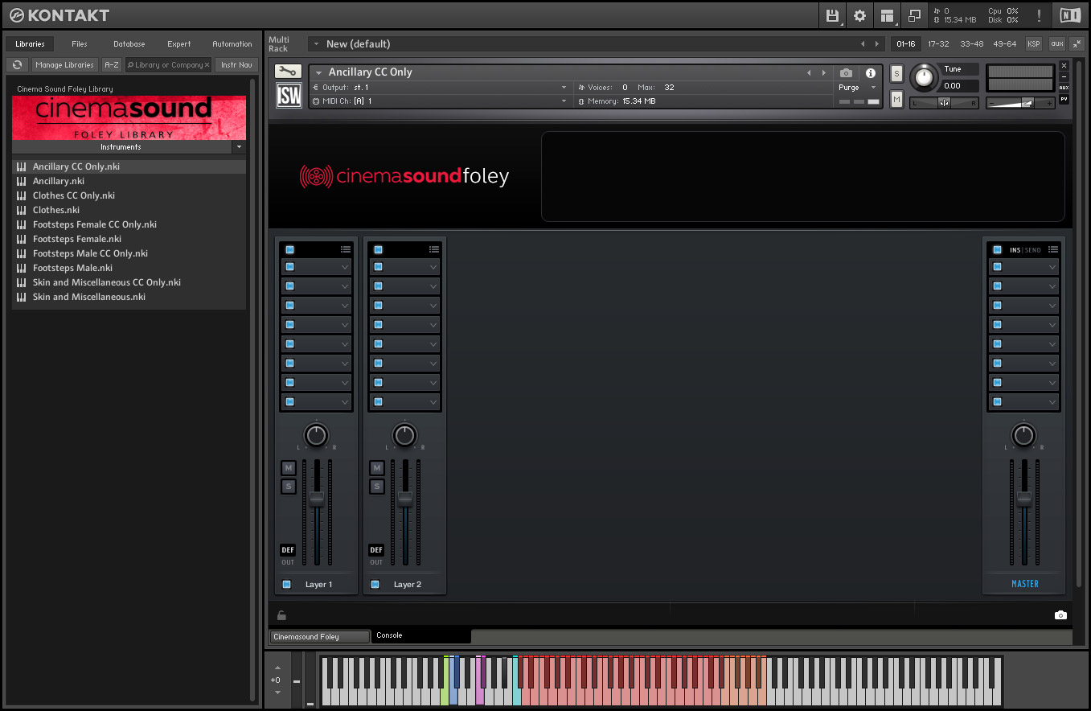
Task: Switch to the Expert tab
Action: (x=178, y=44)
